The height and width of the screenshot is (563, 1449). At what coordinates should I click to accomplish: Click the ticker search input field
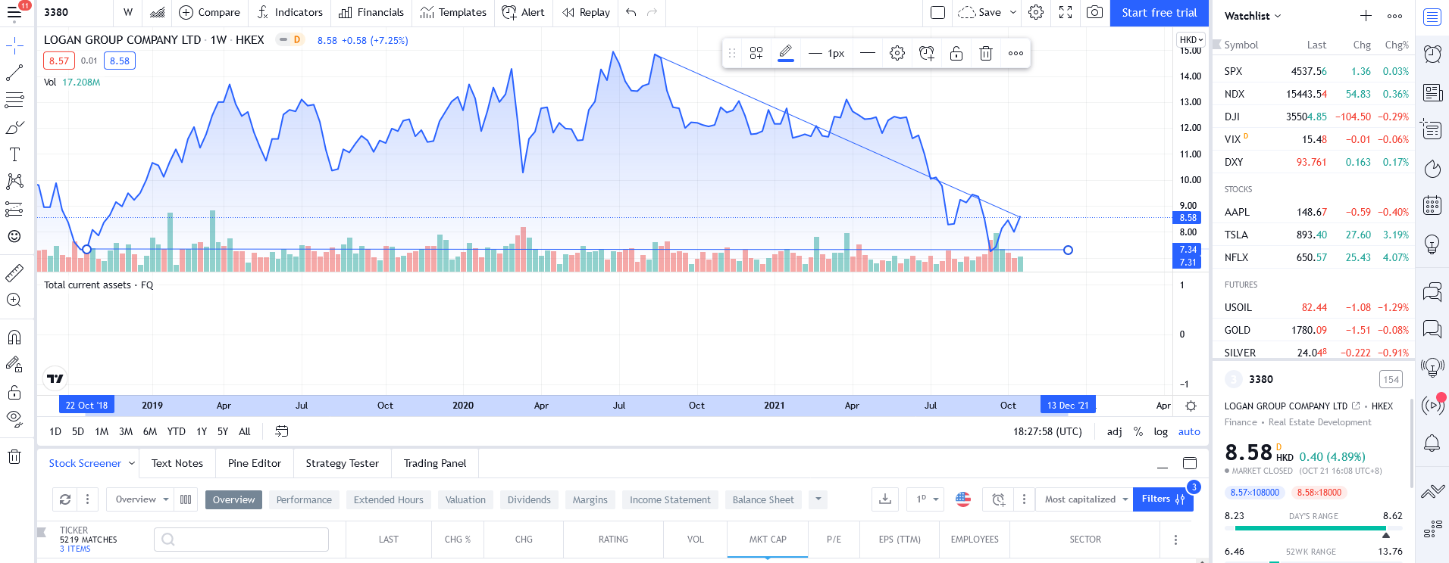click(241, 540)
